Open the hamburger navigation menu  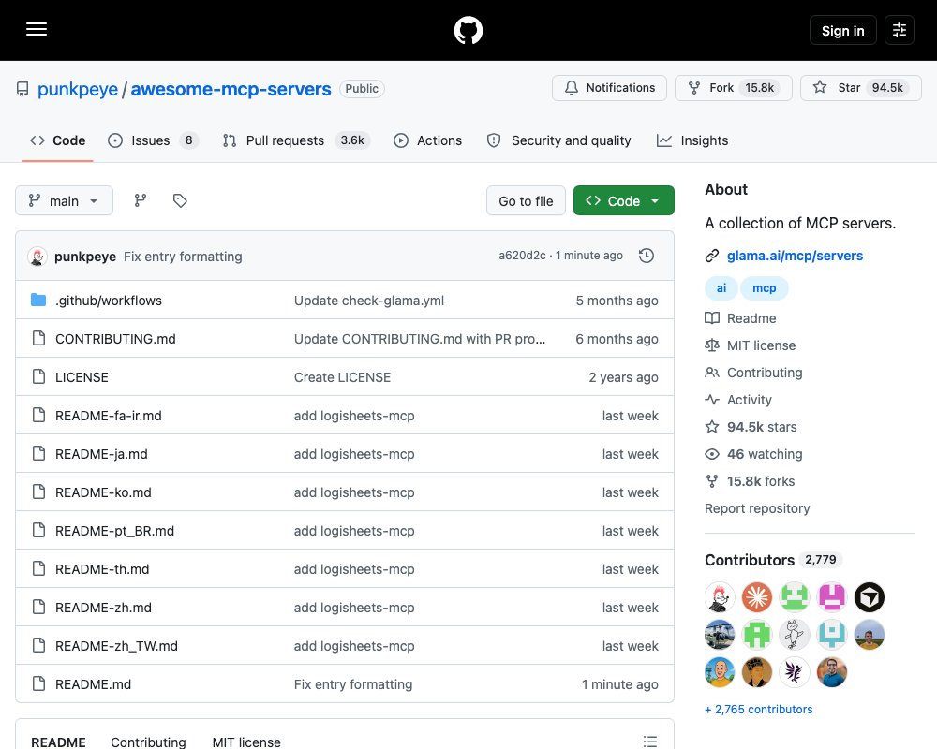point(37,29)
